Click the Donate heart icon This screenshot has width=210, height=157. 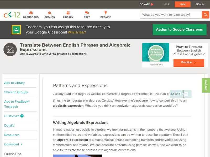(x=152, y=4)
